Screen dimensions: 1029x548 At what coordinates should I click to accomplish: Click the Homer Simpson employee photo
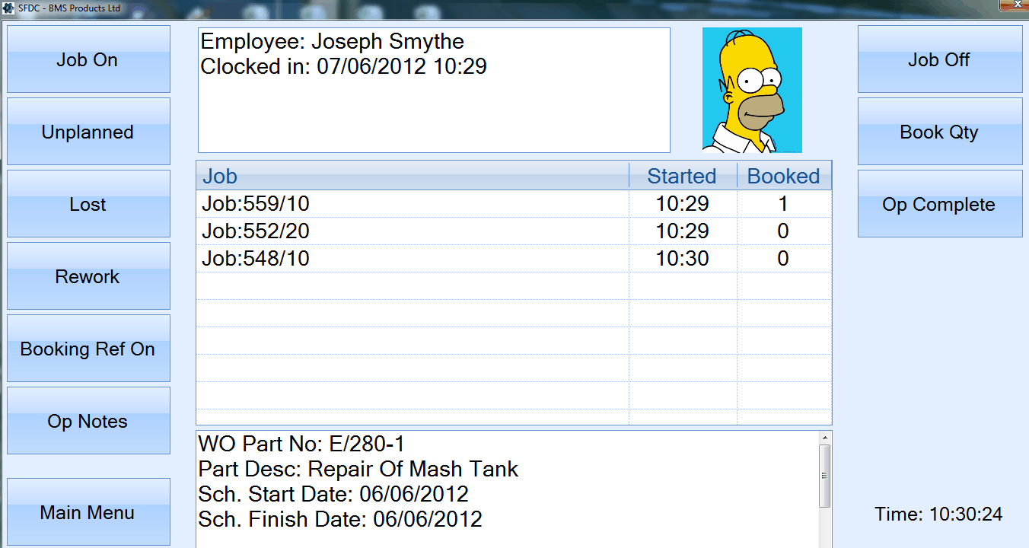click(x=752, y=90)
